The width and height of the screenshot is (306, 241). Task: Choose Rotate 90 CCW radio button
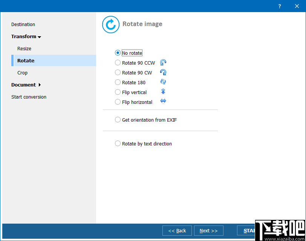pyautogui.click(x=118, y=63)
